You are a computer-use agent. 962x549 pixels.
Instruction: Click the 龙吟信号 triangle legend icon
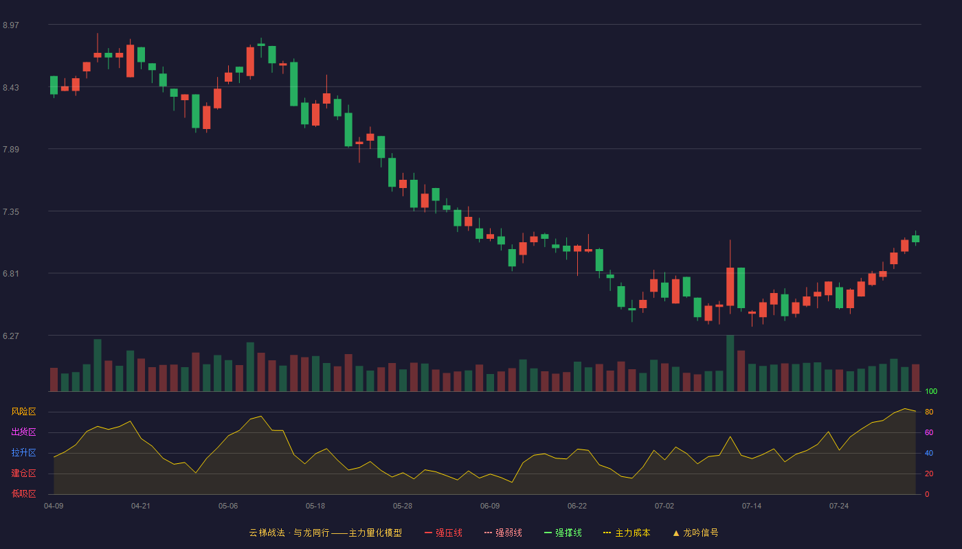pyautogui.click(x=676, y=533)
